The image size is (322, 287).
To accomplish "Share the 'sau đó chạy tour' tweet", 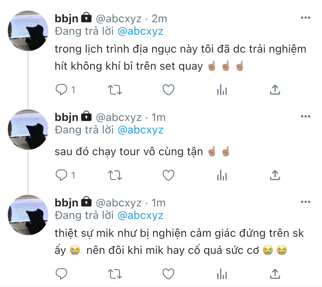I will click(x=275, y=175).
